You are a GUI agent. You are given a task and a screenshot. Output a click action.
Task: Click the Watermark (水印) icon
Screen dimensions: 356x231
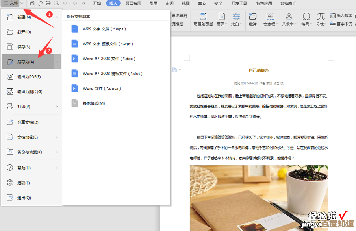coord(236,17)
